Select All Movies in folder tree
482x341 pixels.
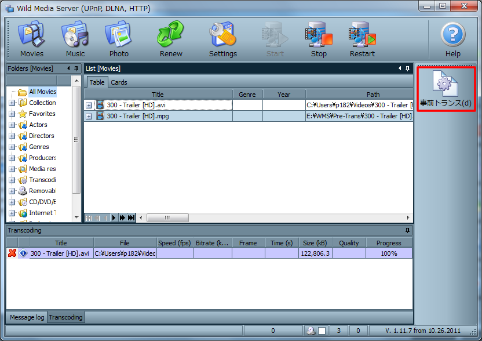point(42,92)
